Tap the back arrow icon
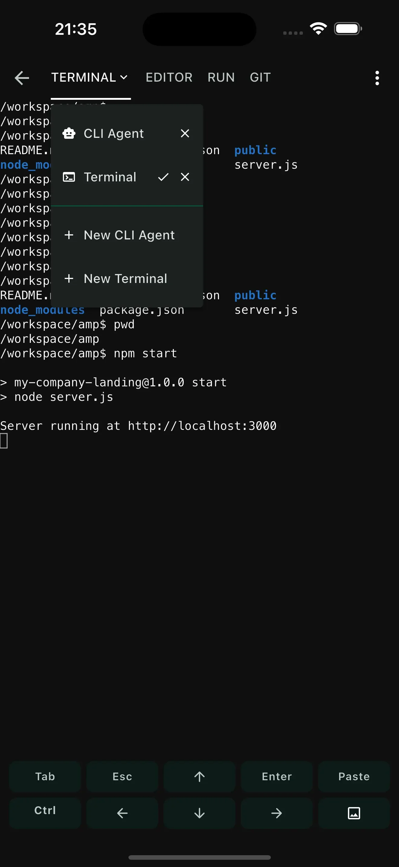The width and height of the screenshot is (399, 867). 22,78
